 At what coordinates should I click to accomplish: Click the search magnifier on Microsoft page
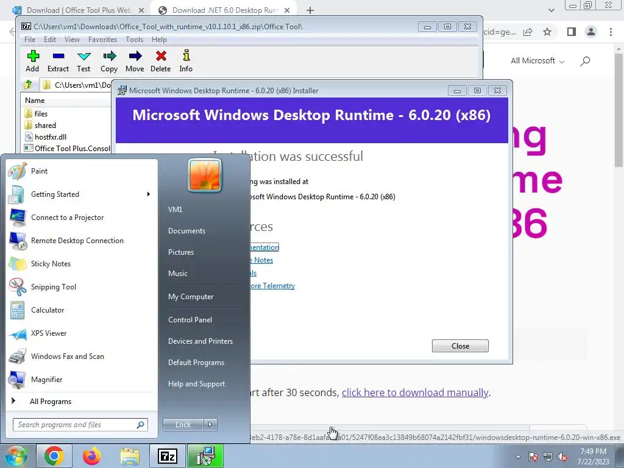tap(585, 61)
